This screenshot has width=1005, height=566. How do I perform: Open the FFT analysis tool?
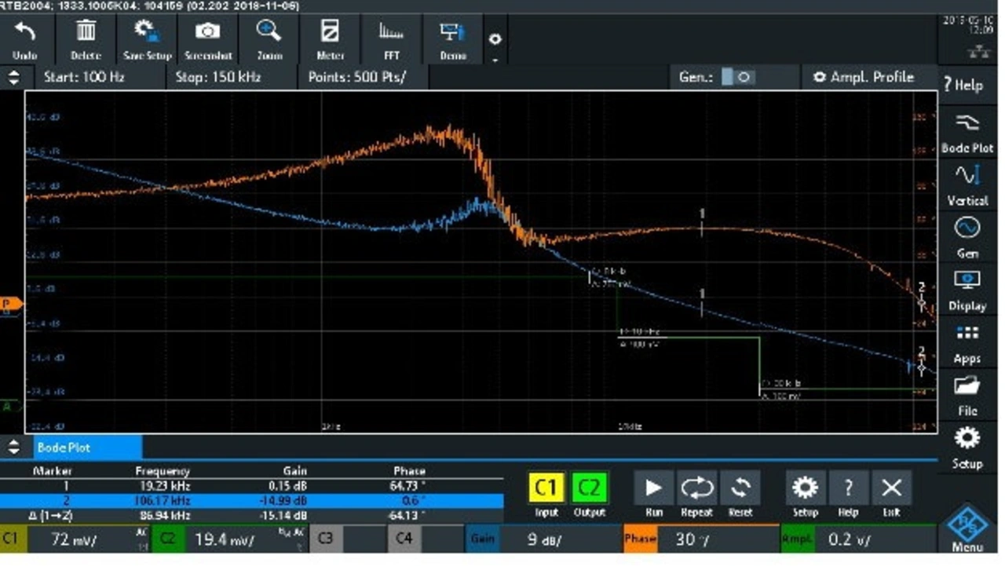point(391,39)
